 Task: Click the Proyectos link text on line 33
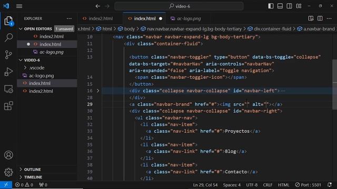[237, 131]
